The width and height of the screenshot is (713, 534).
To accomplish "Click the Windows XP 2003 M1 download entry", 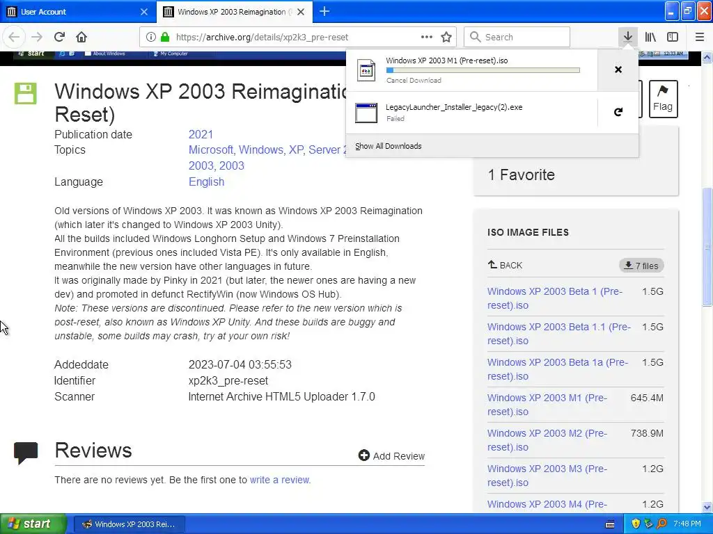I will (x=471, y=70).
